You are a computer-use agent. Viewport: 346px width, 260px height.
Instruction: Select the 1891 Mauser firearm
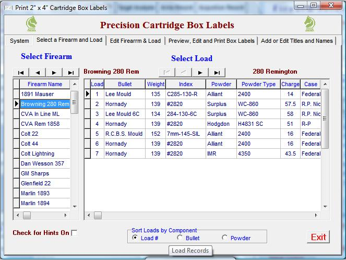tap(45, 94)
